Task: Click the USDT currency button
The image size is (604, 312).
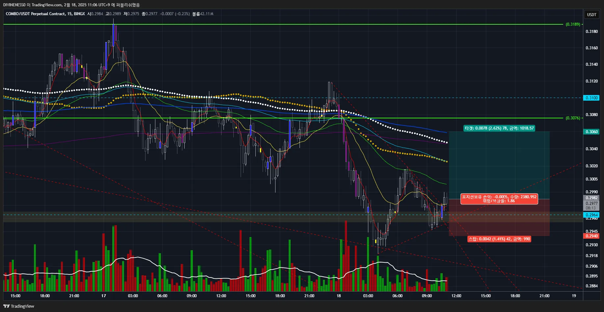Action: click(591, 14)
